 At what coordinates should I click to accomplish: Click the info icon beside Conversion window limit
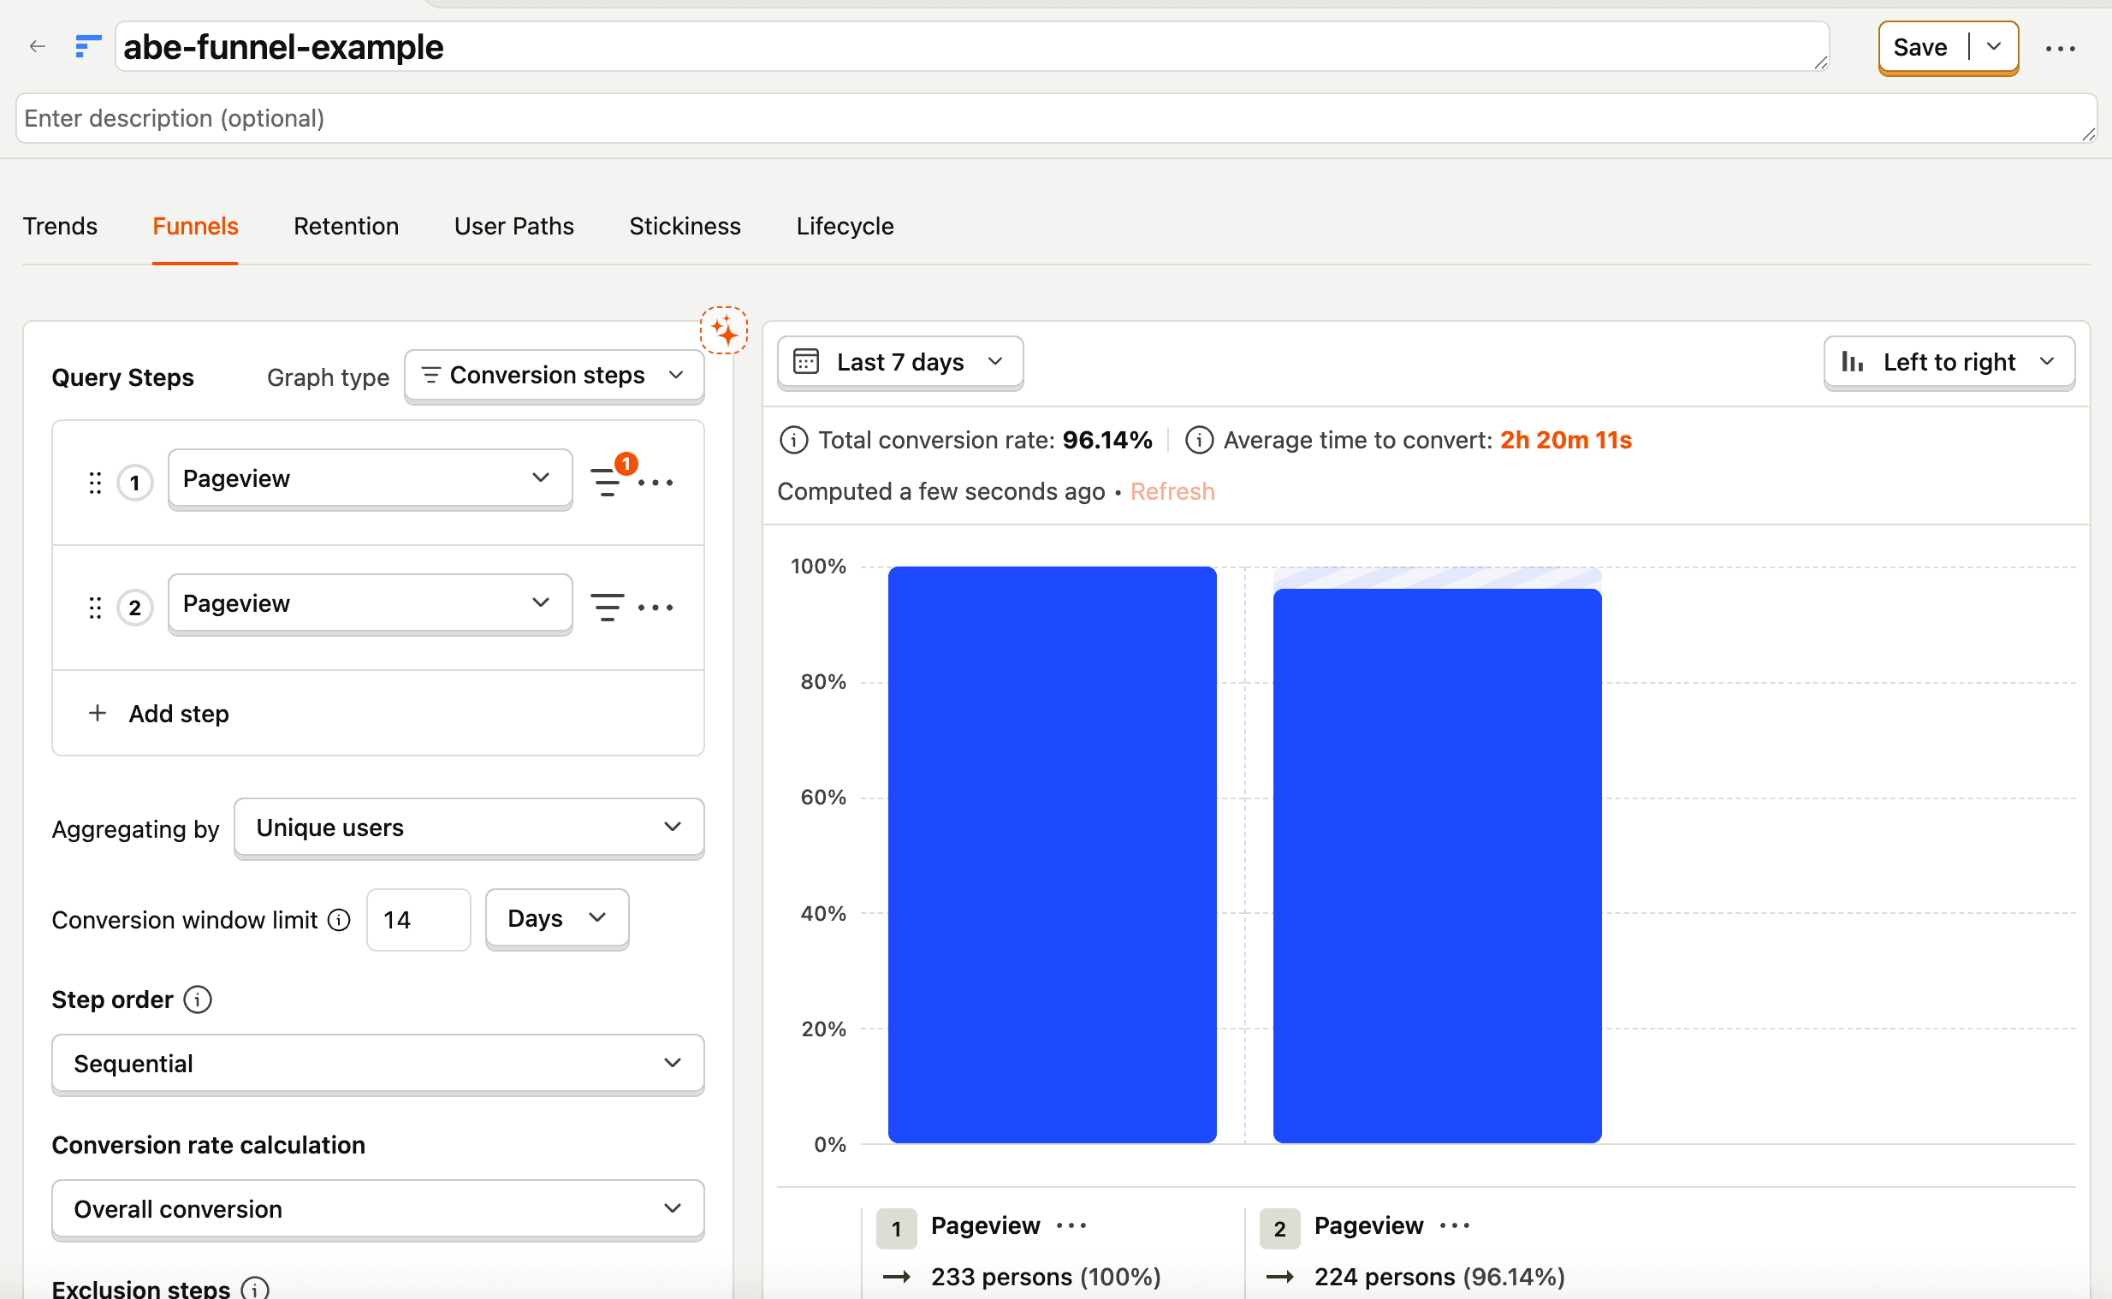point(339,919)
